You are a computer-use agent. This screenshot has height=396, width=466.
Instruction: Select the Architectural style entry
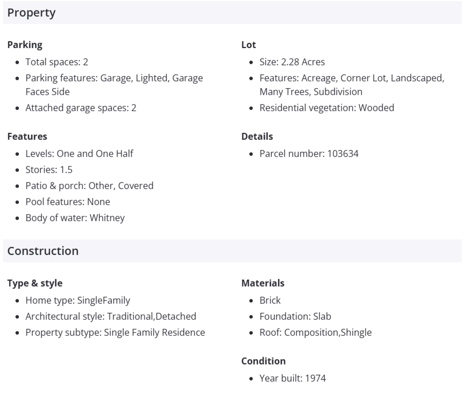point(111,316)
